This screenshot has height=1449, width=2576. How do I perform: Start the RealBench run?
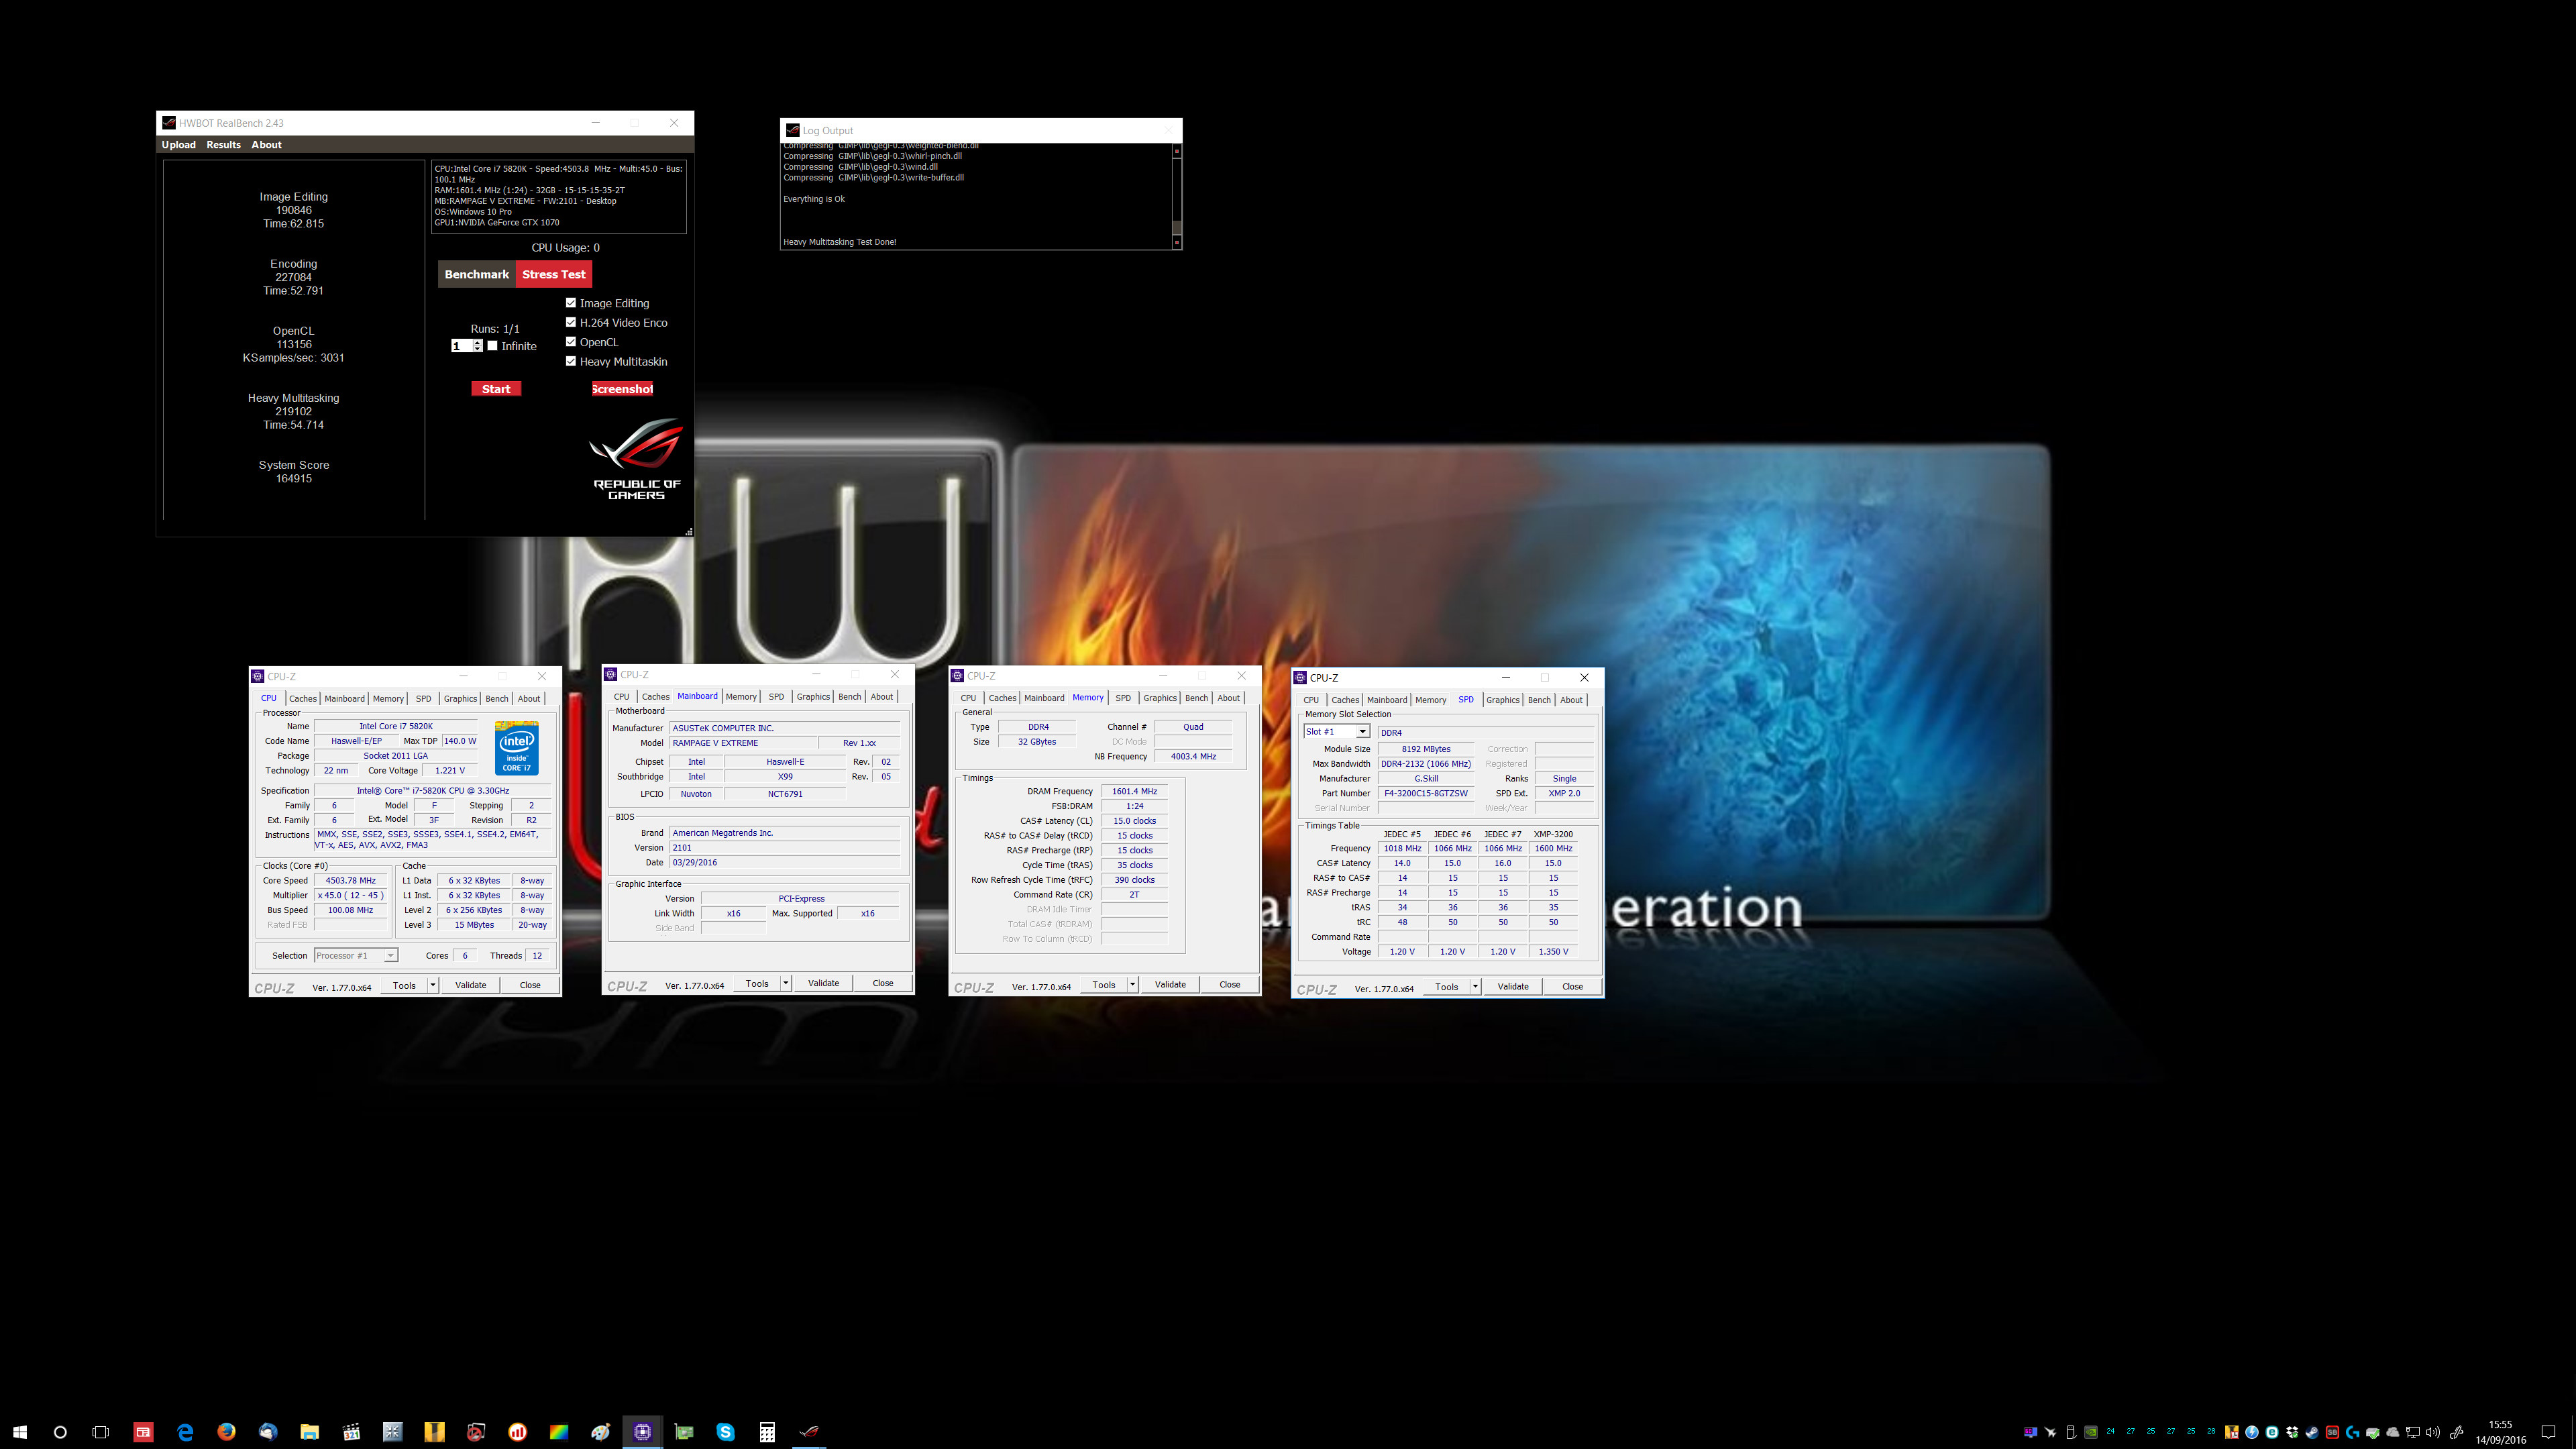click(496, 389)
